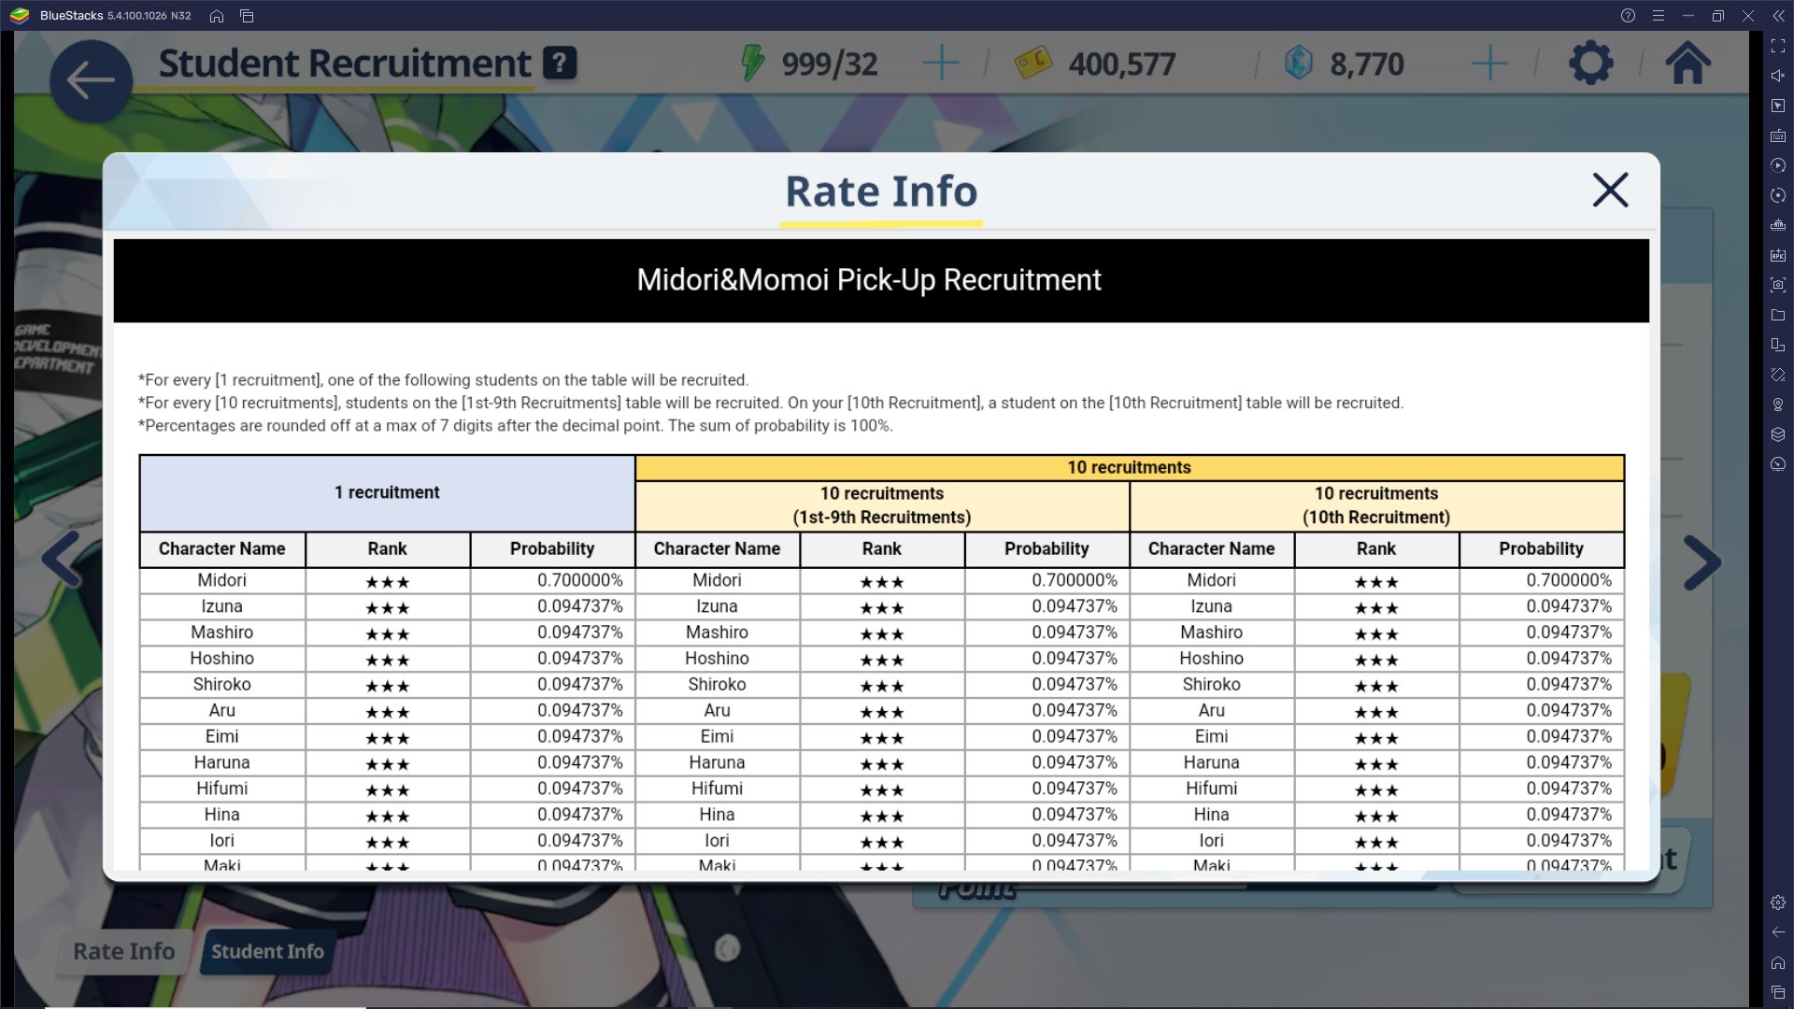Click Hina in the 10th Recruitment column

(x=1211, y=815)
